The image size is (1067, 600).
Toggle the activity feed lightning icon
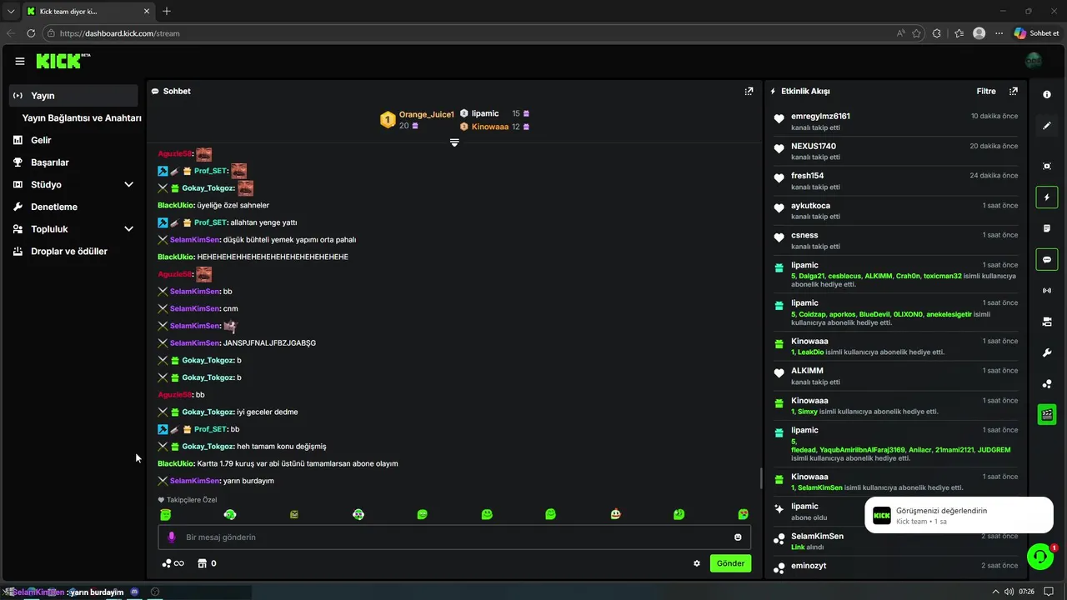[1047, 197]
